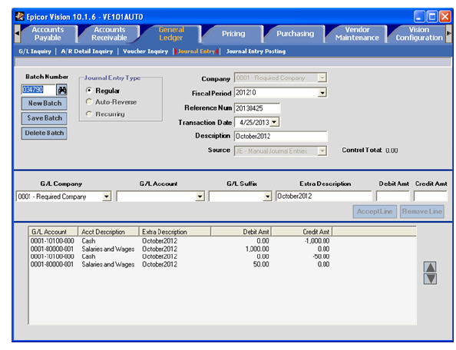Click the Extra Description input field
Viewport: 456px width, 350px height.
click(x=324, y=196)
